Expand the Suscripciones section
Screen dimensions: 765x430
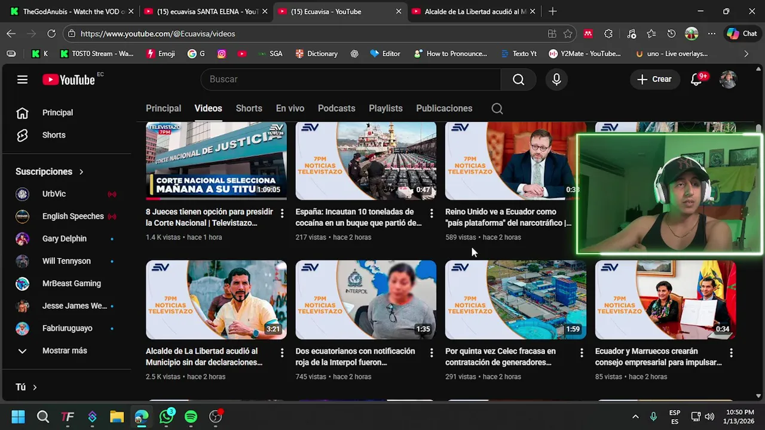click(50, 171)
